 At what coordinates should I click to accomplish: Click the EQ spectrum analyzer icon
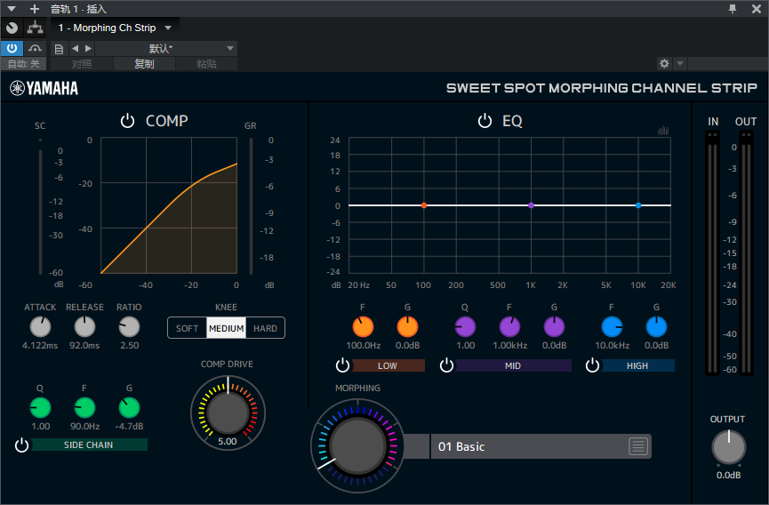click(x=663, y=131)
